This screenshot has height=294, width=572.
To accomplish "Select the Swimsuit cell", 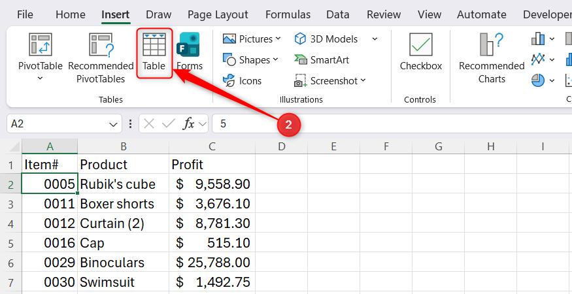I will [124, 282].
